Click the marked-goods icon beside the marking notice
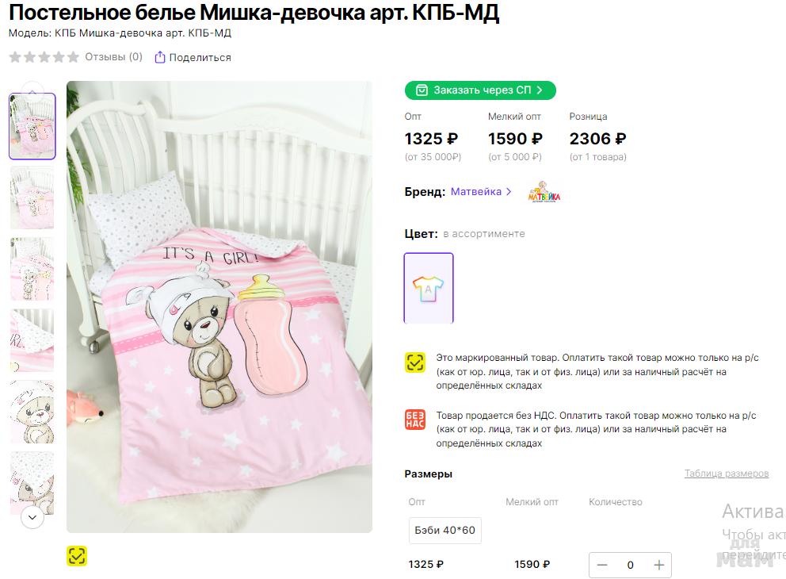The image size is (786, 579). pos(415,362)
